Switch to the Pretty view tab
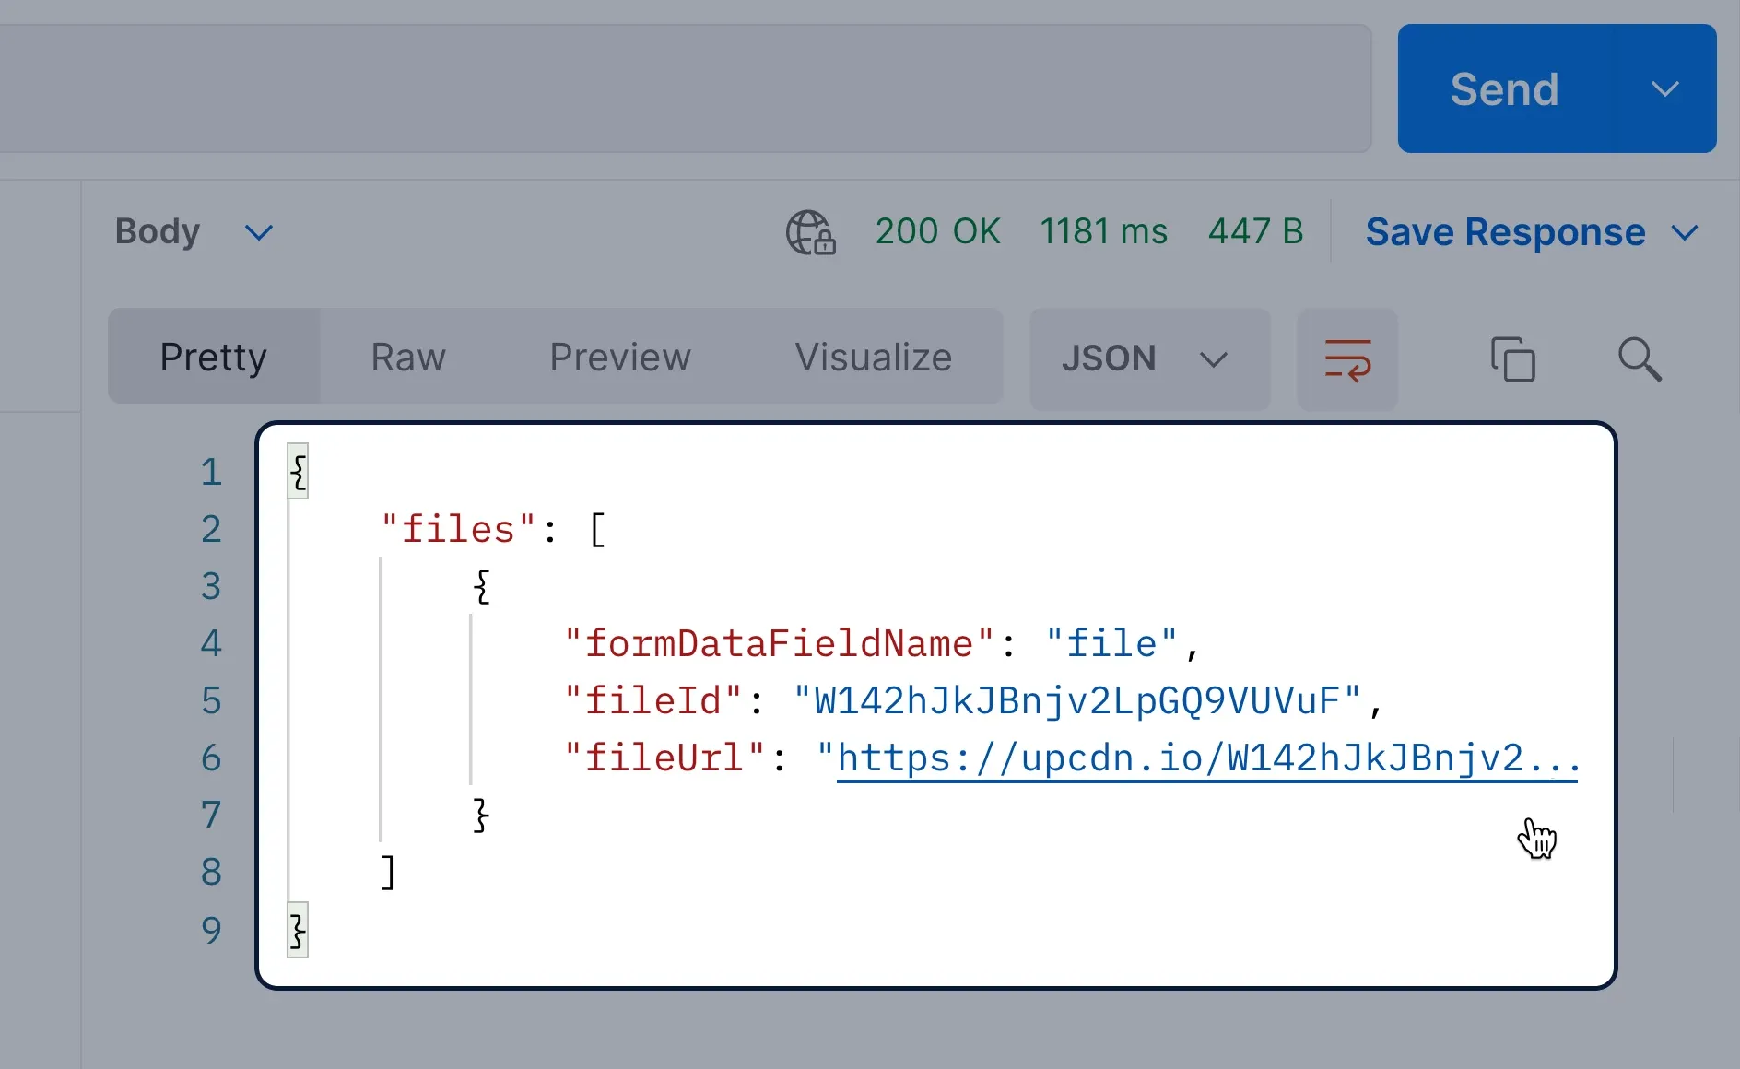Image resolution: width=1740 pixels, height=1069 pixels. (x=214, y=357)
